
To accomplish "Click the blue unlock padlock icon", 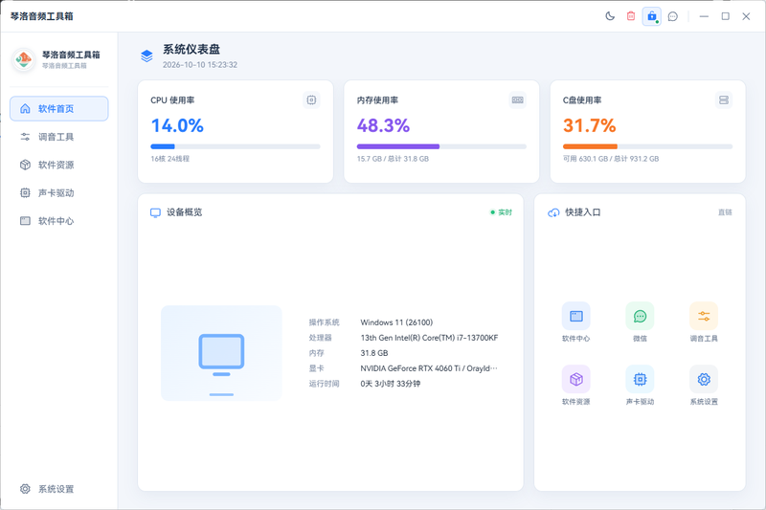I will (x=652, y=16).
